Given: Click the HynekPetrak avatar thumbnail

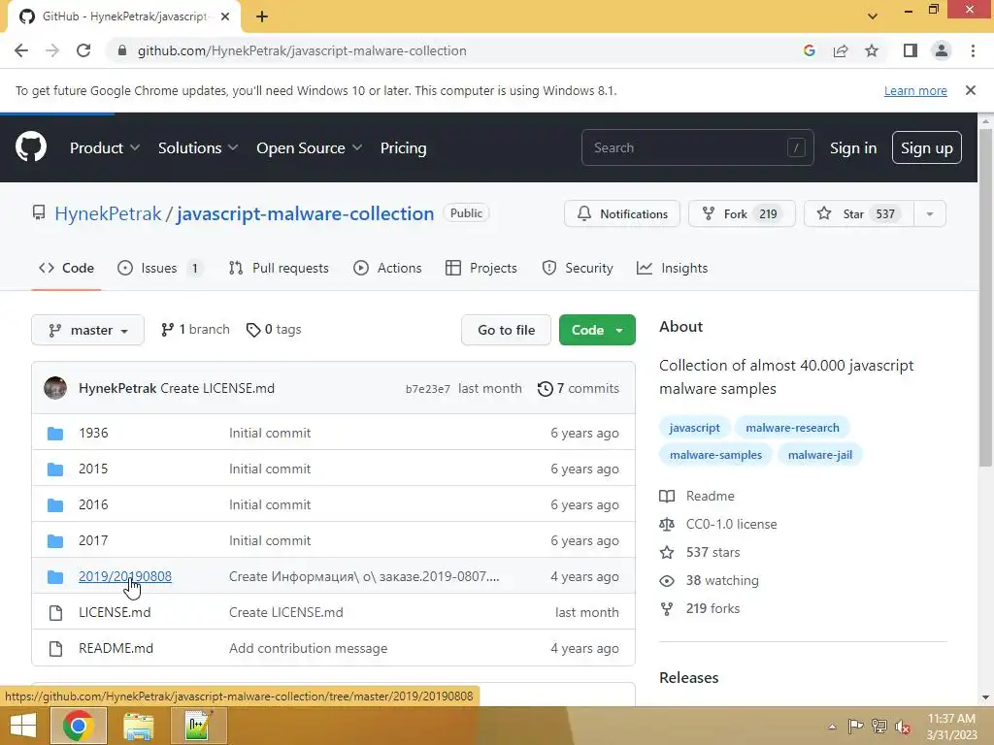Looking at the screenshot, I should [x=55, y=388].
